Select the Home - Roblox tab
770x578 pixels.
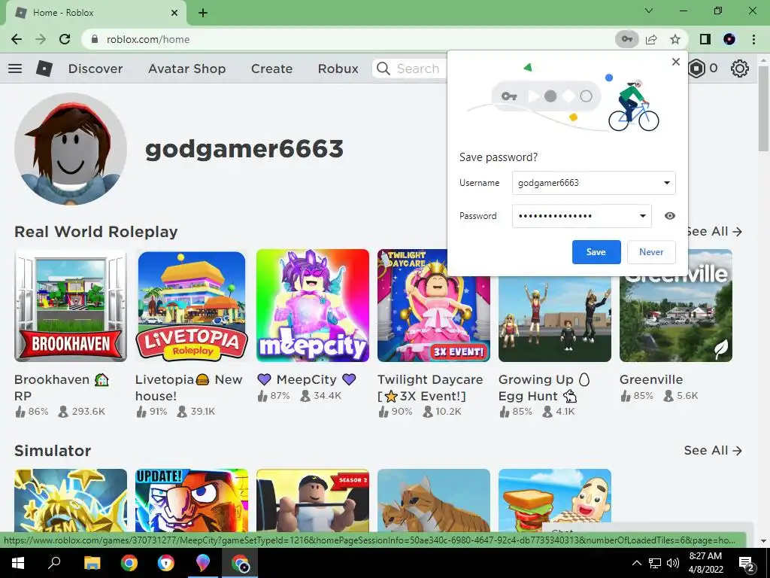coord(96,13)
